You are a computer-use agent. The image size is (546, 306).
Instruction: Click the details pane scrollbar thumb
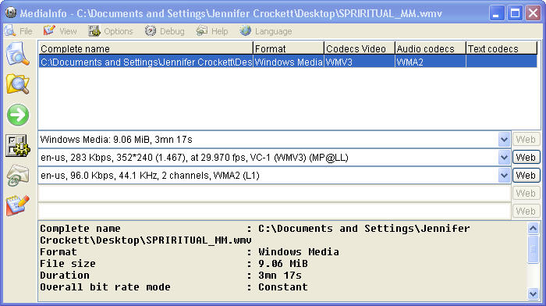pos(533,249)
